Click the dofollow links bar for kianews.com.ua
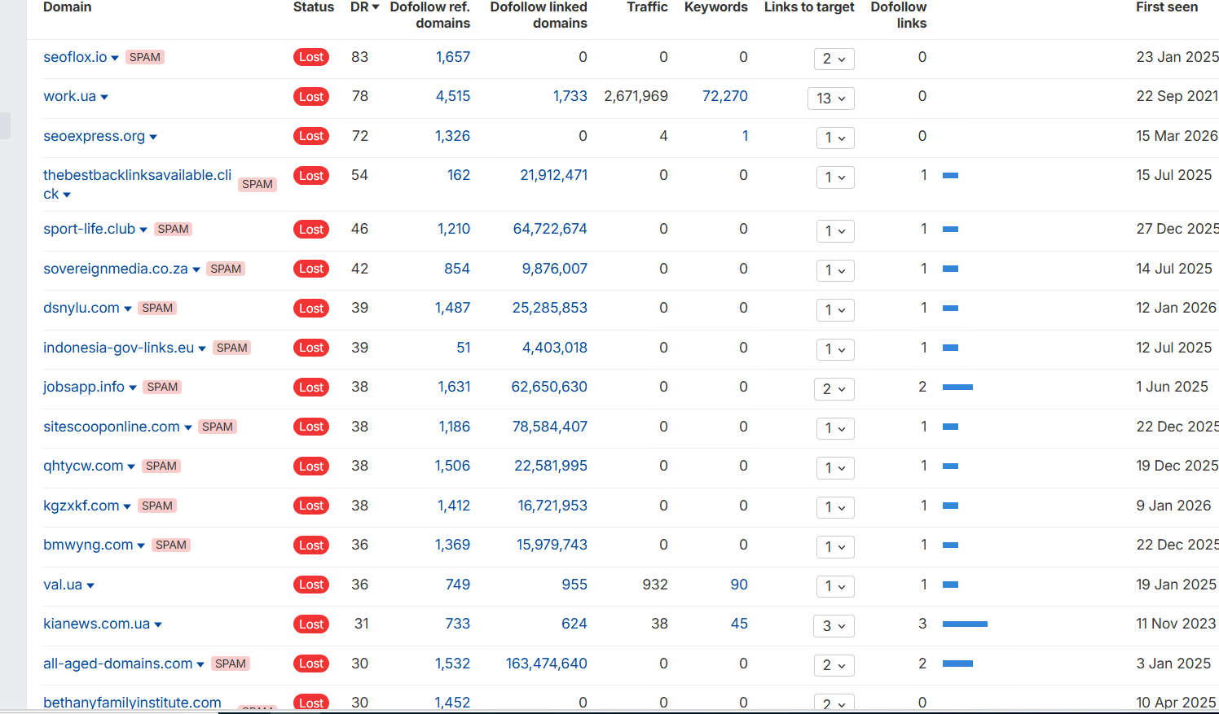Viewport: 1219px width, 714px height. coord(965,624)
